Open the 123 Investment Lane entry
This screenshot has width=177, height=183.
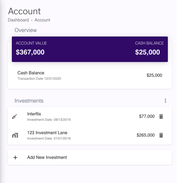[47, 133]
